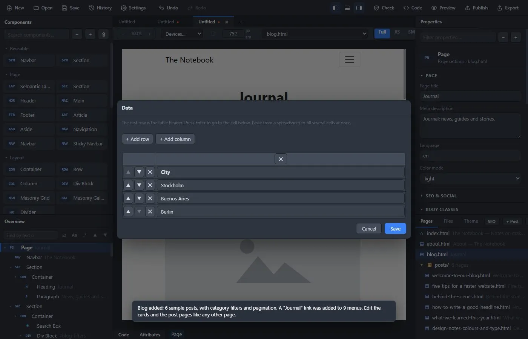The width and height of the screenshot is (528, 339).
Task: Publish the site
Action: [476, 8]
